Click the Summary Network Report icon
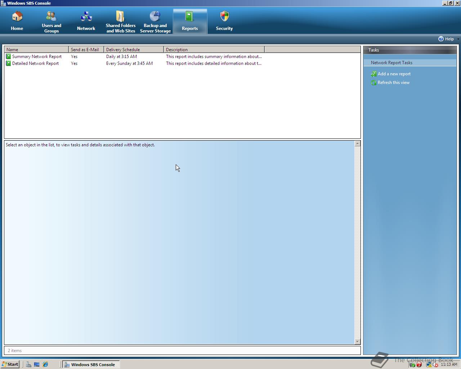Screen dimensions: 461x369 pos(8,57)
